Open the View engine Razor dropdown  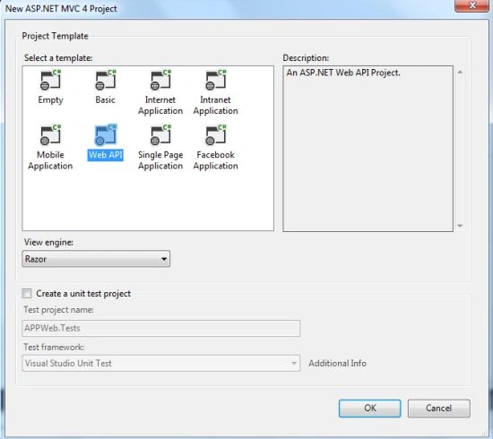point(96,259)
